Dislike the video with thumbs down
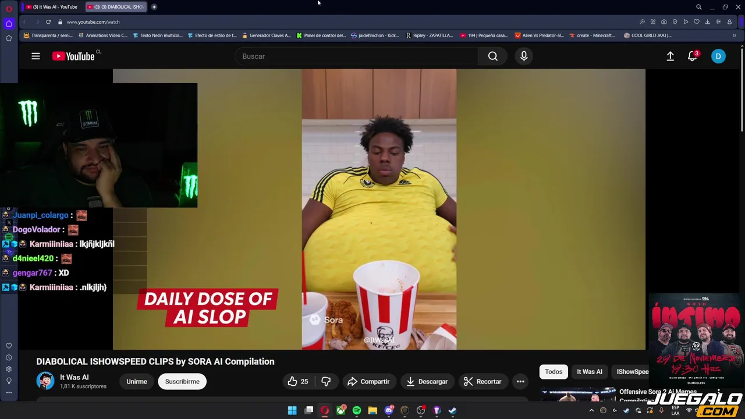Viewport: 745px width, 419px height. pos(326,382)
